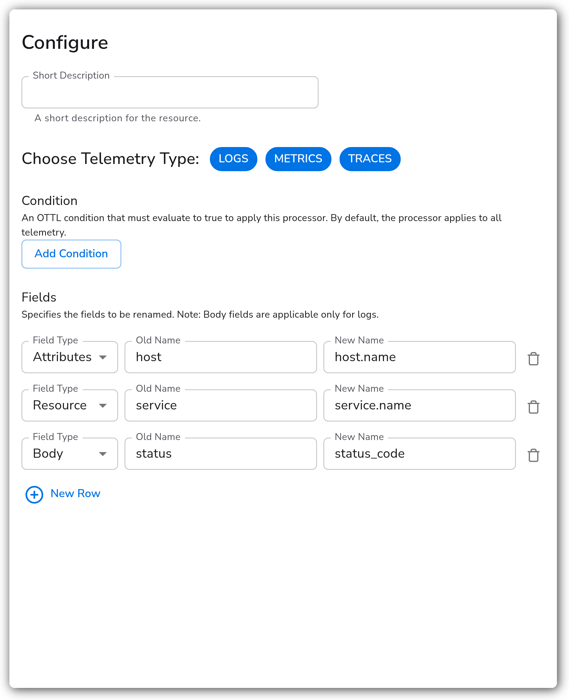Open the Body field type dropdown
Image resolution: width=569 pixels, height=700 pixels.
[70, 454]
